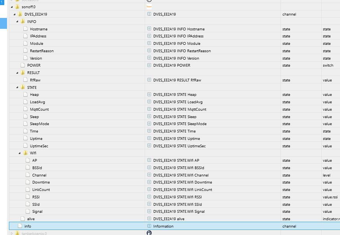Select the Module tree item
This screenshot has width=340, height=235.
[x=37, y=43]
